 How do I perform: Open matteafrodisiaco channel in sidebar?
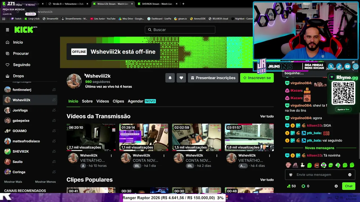(27, 141)
